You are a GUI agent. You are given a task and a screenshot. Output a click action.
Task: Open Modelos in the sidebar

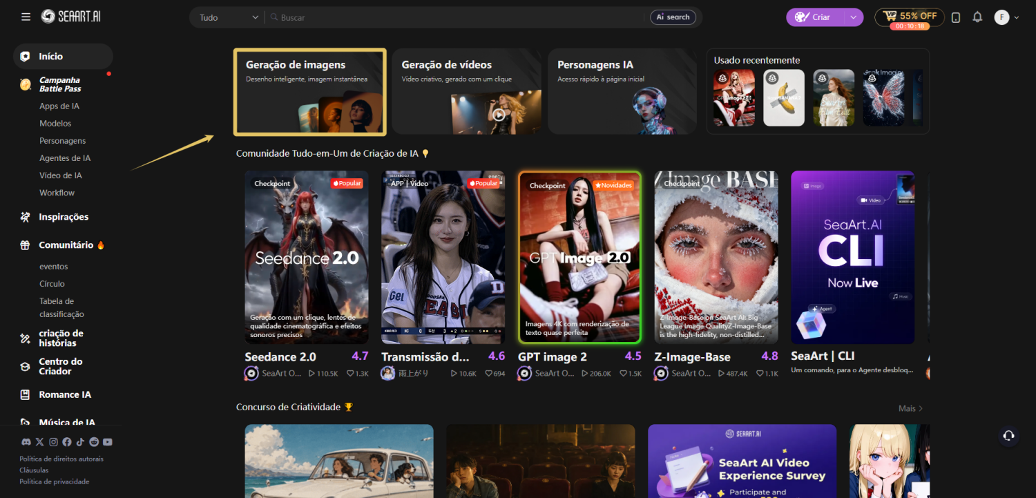coord(55,124)
